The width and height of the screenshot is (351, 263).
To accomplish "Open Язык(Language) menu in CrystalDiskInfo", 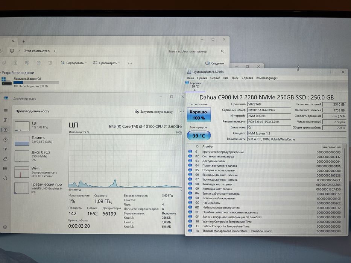I will coord(267,78).
